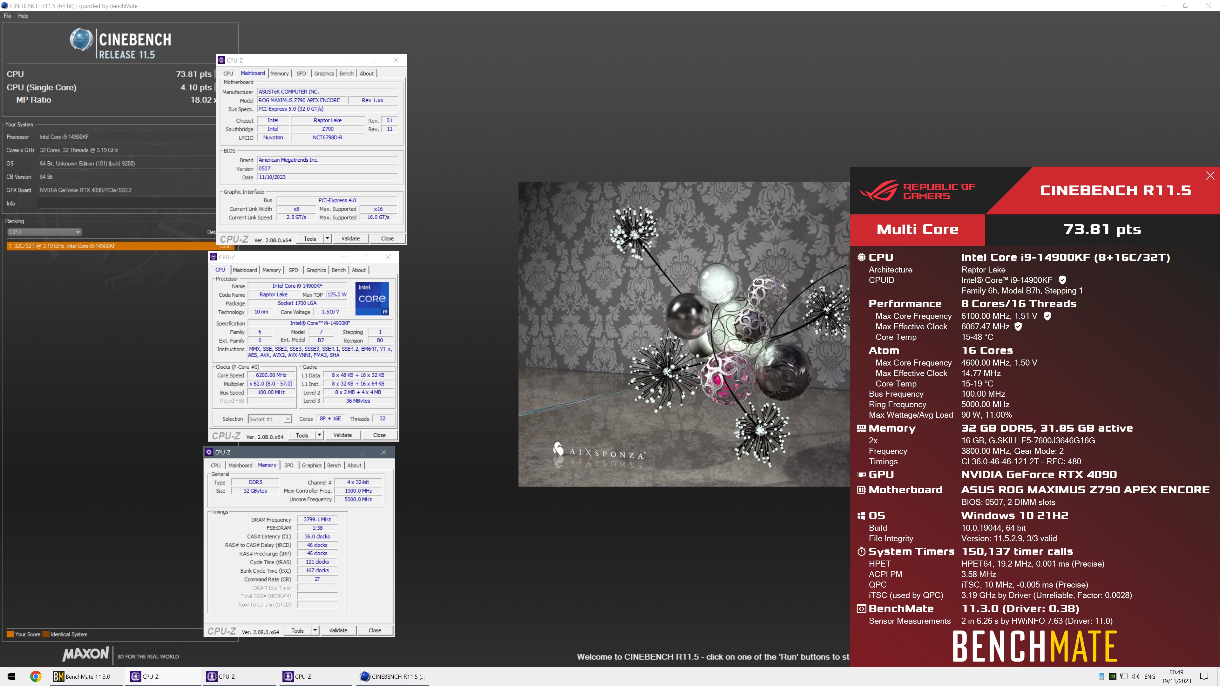This screenshot has height=686, width=1220.
Task: Click the Cinebench icon in the title bar
Action: click(5, 6)
